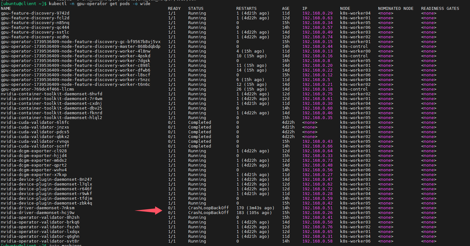Select crashing pod nvidia-driver-daemonset-hcj9w
Viewport: 470px width, 246px height.
(37, 212)
